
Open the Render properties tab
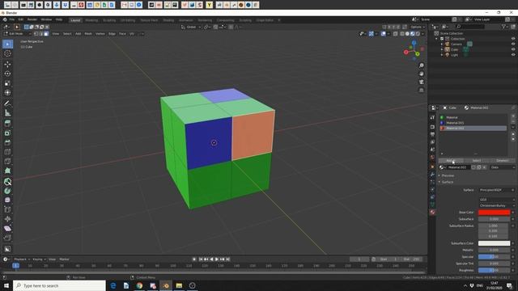[432, 127]
